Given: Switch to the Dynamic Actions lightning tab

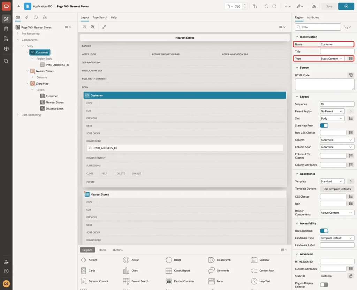Looking at the screenshot, I should [x=26, y=17].
